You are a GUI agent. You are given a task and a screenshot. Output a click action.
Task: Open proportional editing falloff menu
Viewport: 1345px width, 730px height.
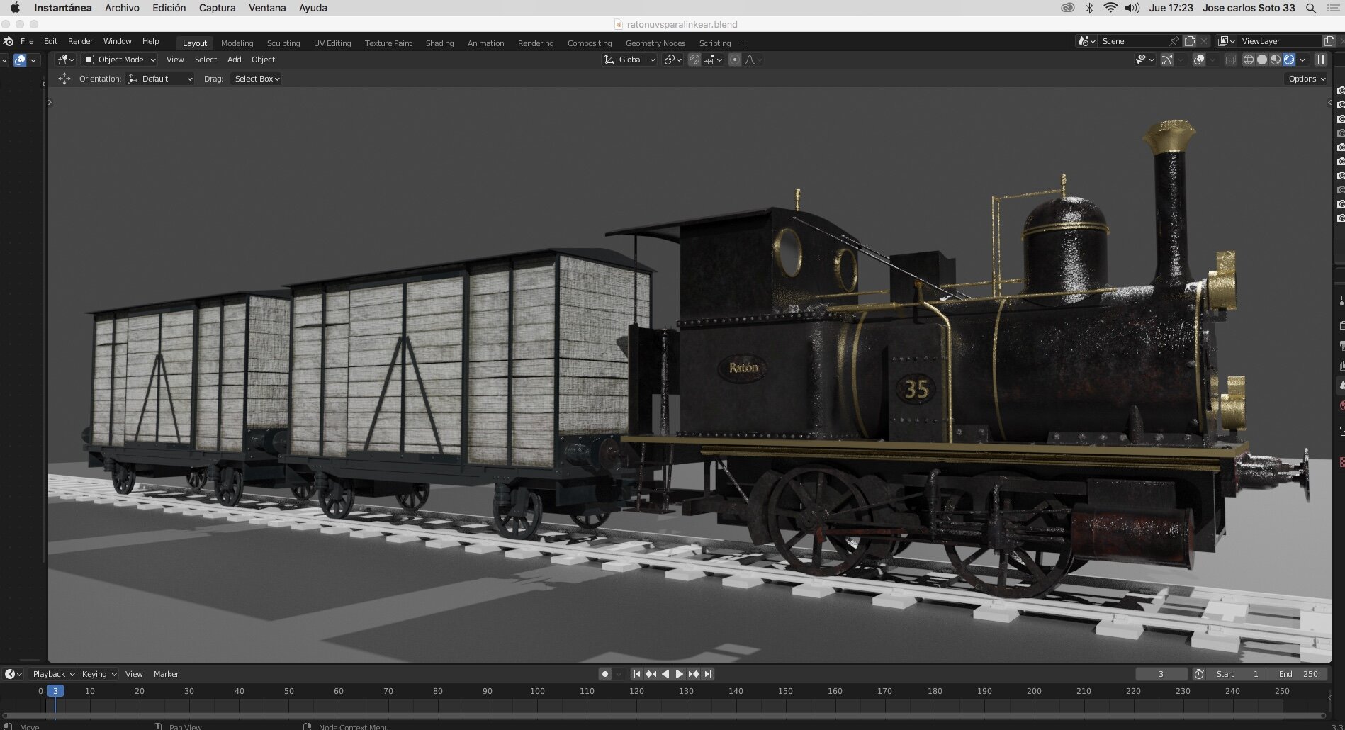tap(753, 60)
